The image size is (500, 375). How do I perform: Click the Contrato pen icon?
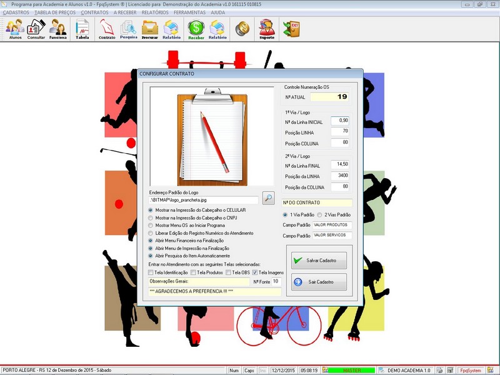[x=107, y=29]
